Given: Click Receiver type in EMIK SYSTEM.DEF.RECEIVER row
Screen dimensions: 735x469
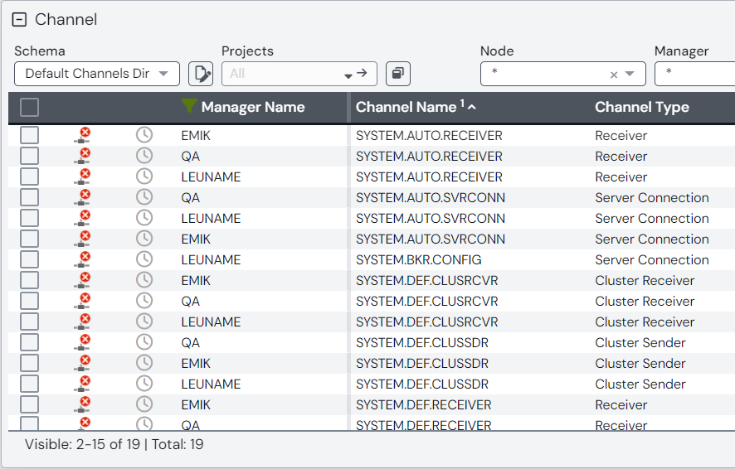Looking at the screenshot, I should tap(621, 404).
